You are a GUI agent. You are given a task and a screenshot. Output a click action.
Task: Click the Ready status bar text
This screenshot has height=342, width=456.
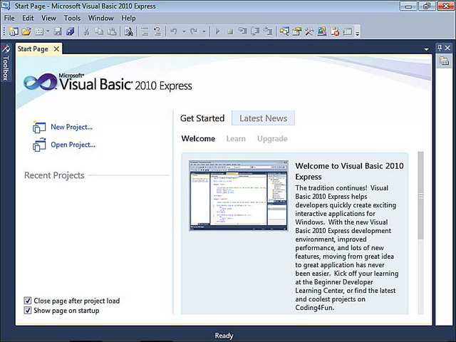[224, 336]
